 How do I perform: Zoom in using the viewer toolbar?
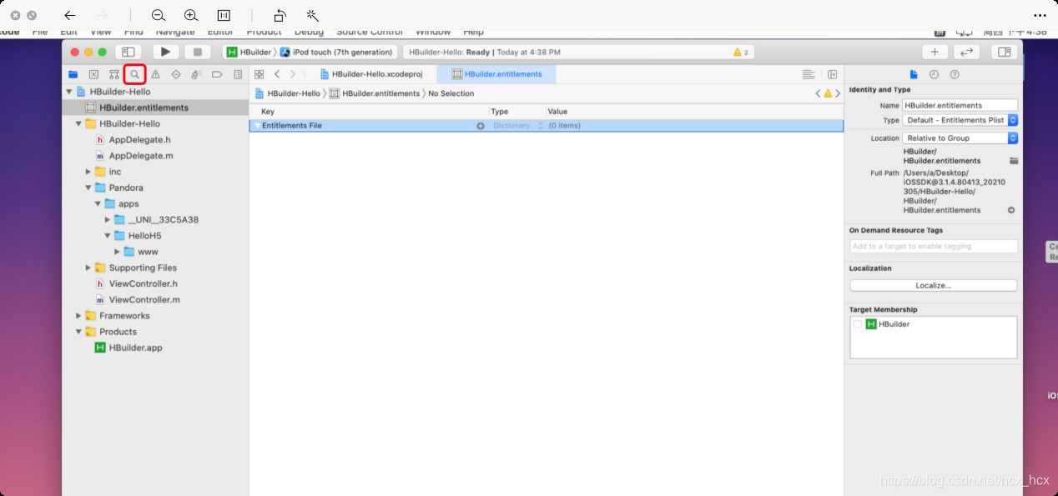coord(191,15)
